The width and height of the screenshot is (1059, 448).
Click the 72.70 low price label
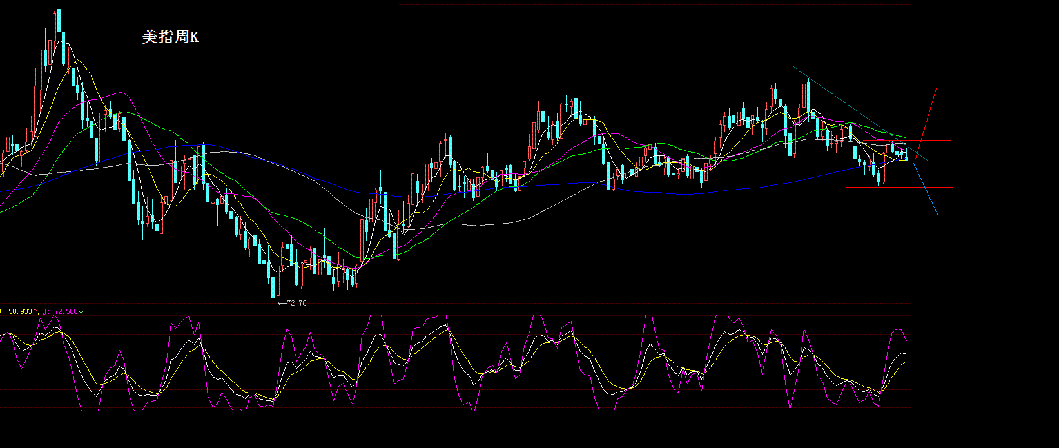click(x=296, y=303)
